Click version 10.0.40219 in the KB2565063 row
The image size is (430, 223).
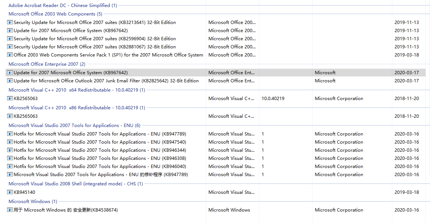point(273,98)
